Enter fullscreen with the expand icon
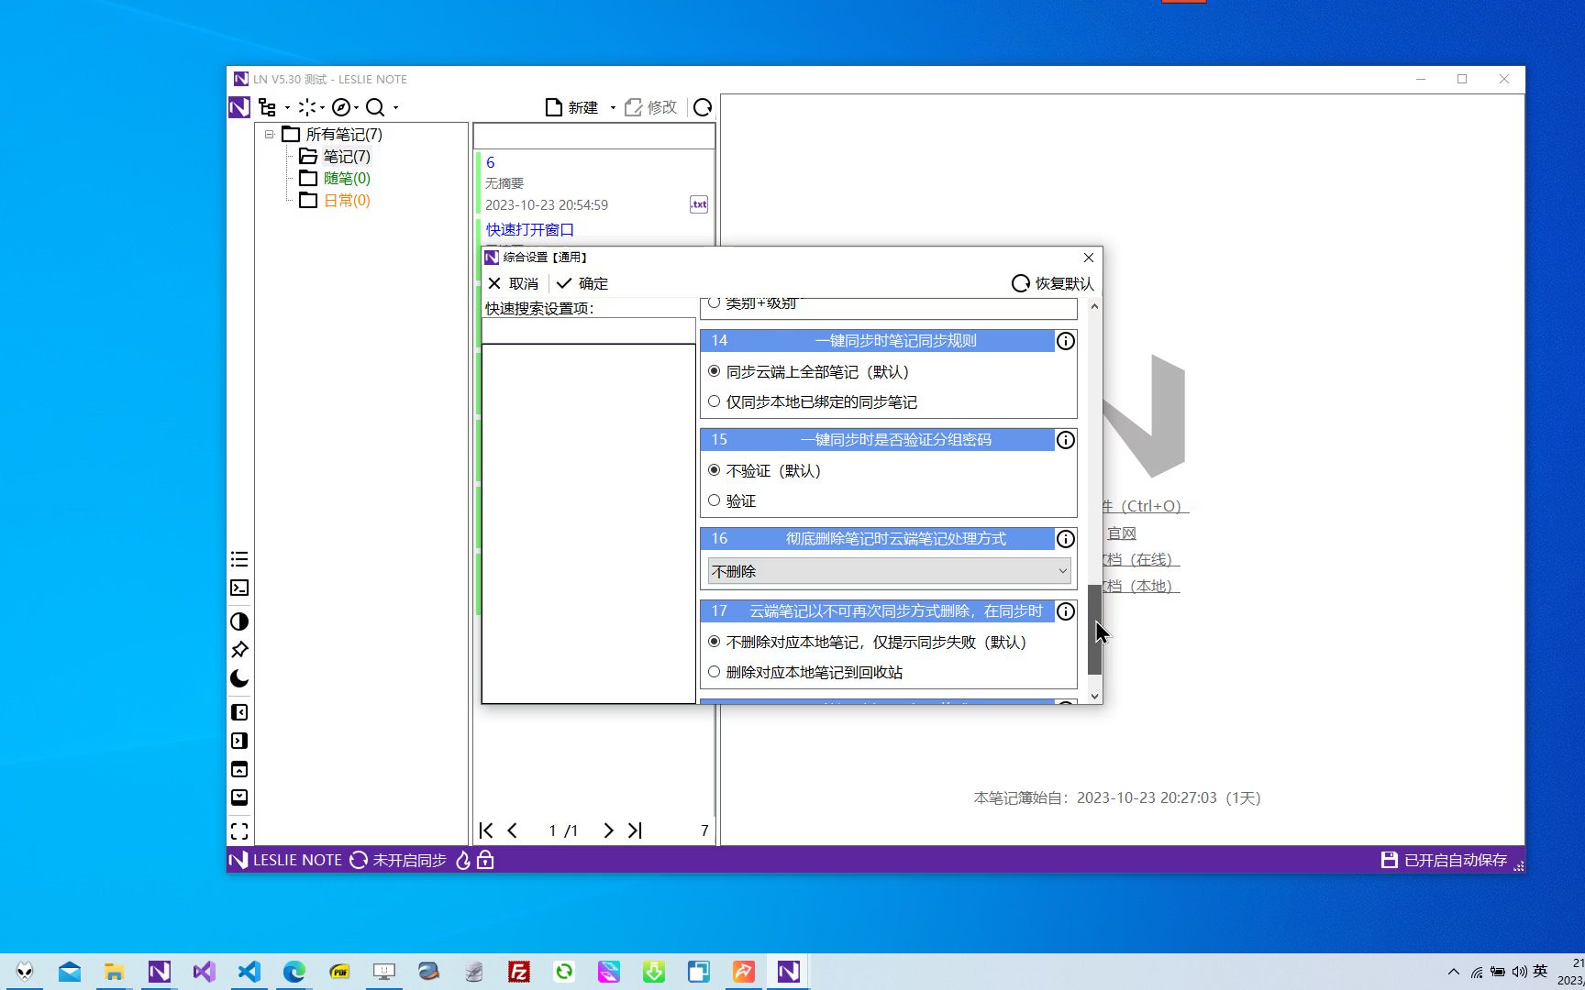 [x=239, y=831]
